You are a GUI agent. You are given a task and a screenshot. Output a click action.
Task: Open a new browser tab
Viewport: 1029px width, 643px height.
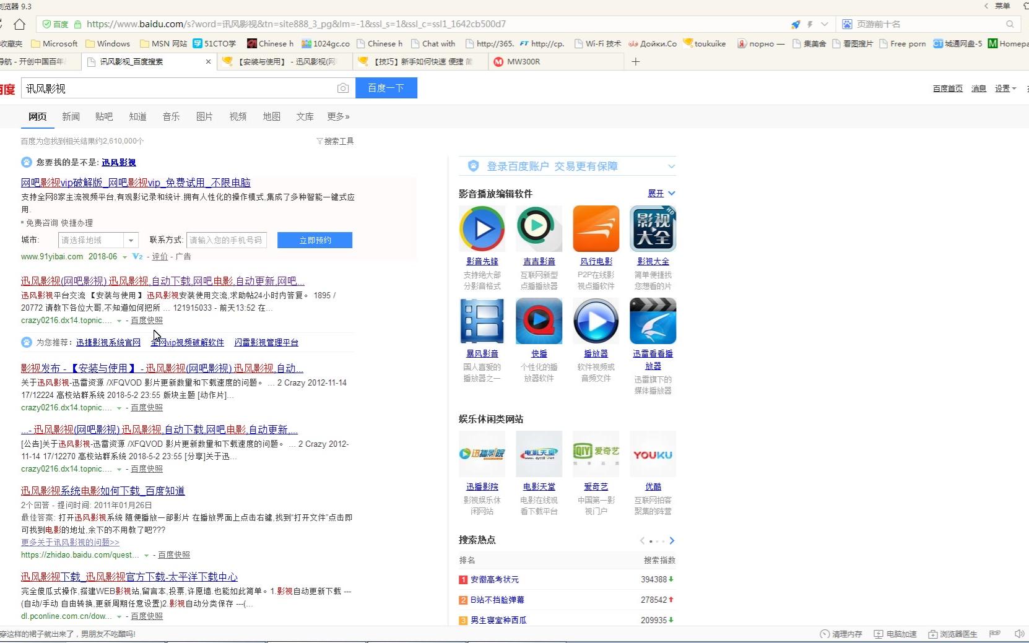coord(635,61)
